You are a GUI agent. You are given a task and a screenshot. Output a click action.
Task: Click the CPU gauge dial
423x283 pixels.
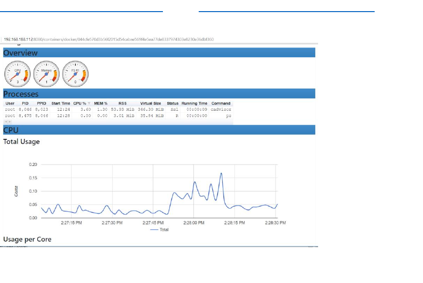click(x=17, y=74)
